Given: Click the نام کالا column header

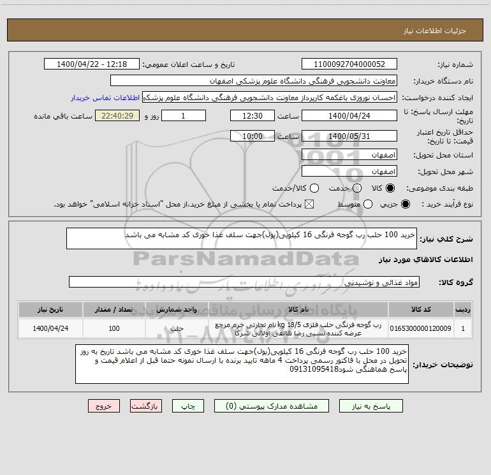Looking at the screenshot, I should pyautogui.click(x=298, y=310).
